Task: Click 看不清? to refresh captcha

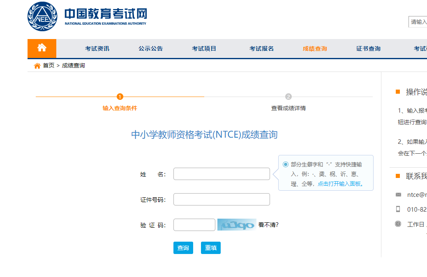Action: (268, 225)
